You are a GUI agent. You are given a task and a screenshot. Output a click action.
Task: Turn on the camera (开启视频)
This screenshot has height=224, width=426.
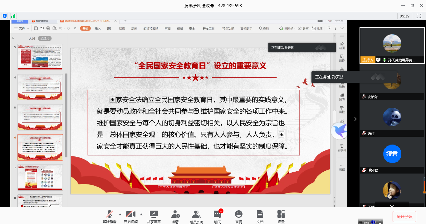tap(130, 214)
